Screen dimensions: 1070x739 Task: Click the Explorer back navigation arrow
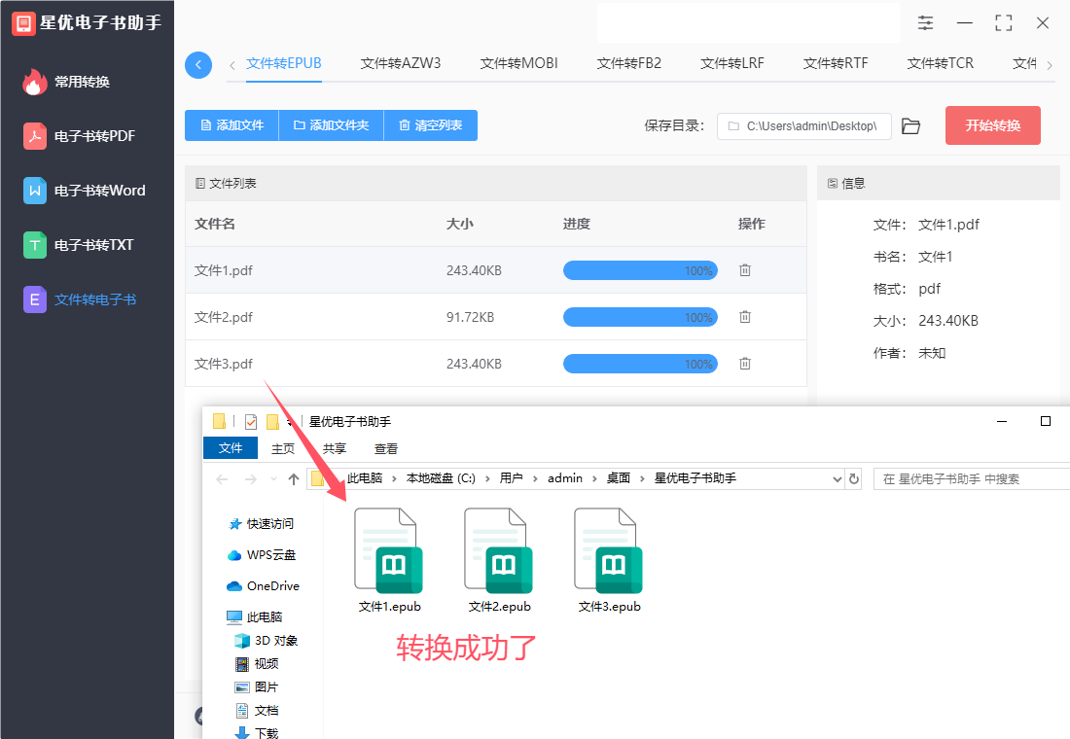222,479
